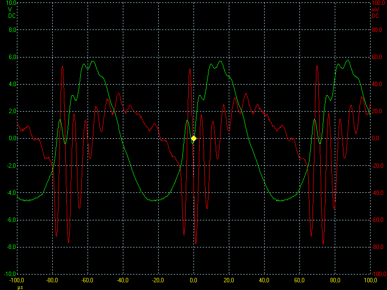Click the red axis value -60,0
The image size is (387, 290).
point(377,220)
